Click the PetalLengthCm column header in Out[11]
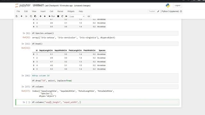 tap(75, 50)
